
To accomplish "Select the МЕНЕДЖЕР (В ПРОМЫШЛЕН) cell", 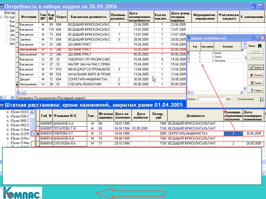I will click(x=89, y=69).
